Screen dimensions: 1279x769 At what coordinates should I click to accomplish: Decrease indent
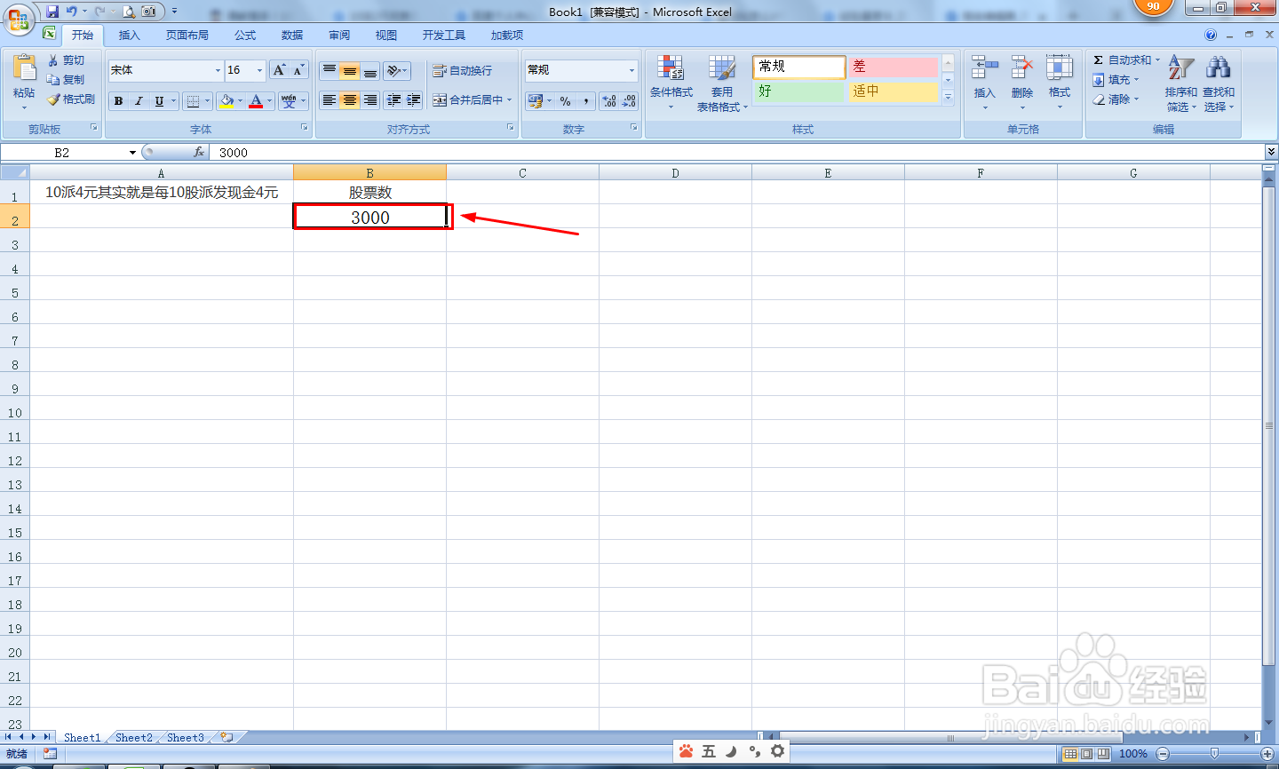393,100
